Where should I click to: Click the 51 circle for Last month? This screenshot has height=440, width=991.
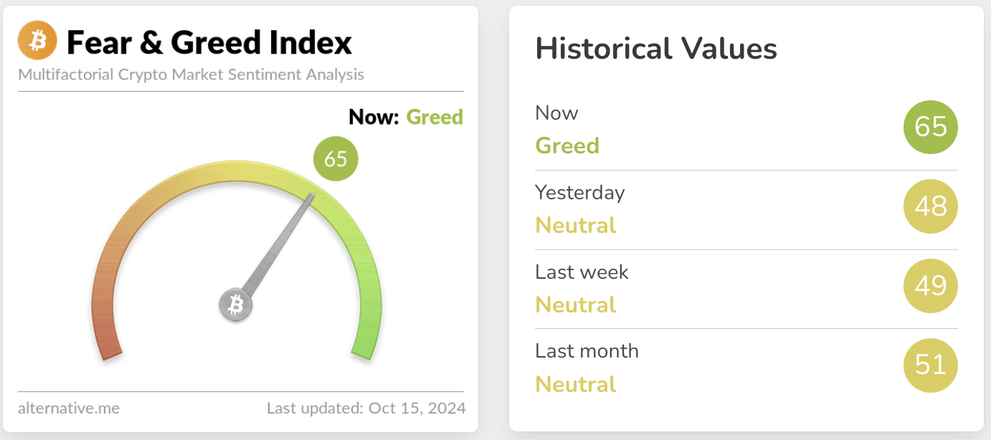[x=931, y=365]
